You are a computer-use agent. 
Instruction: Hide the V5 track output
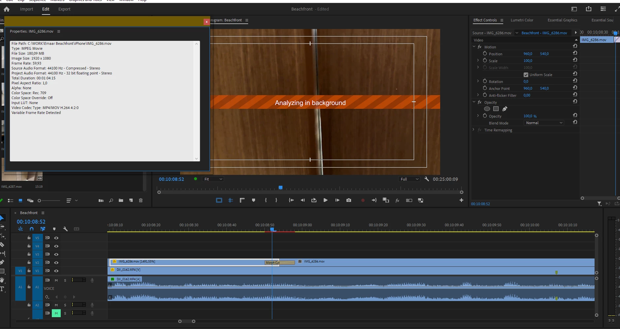[56, 238]
